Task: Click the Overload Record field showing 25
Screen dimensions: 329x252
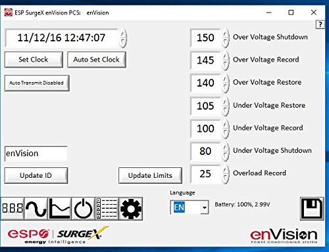Action: point(205,174)
